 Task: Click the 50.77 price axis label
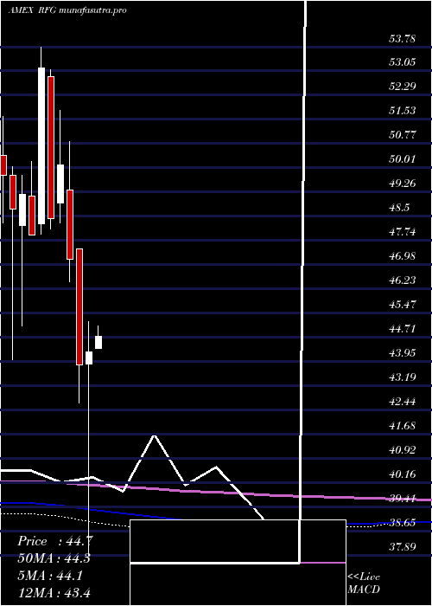point(403,135)
